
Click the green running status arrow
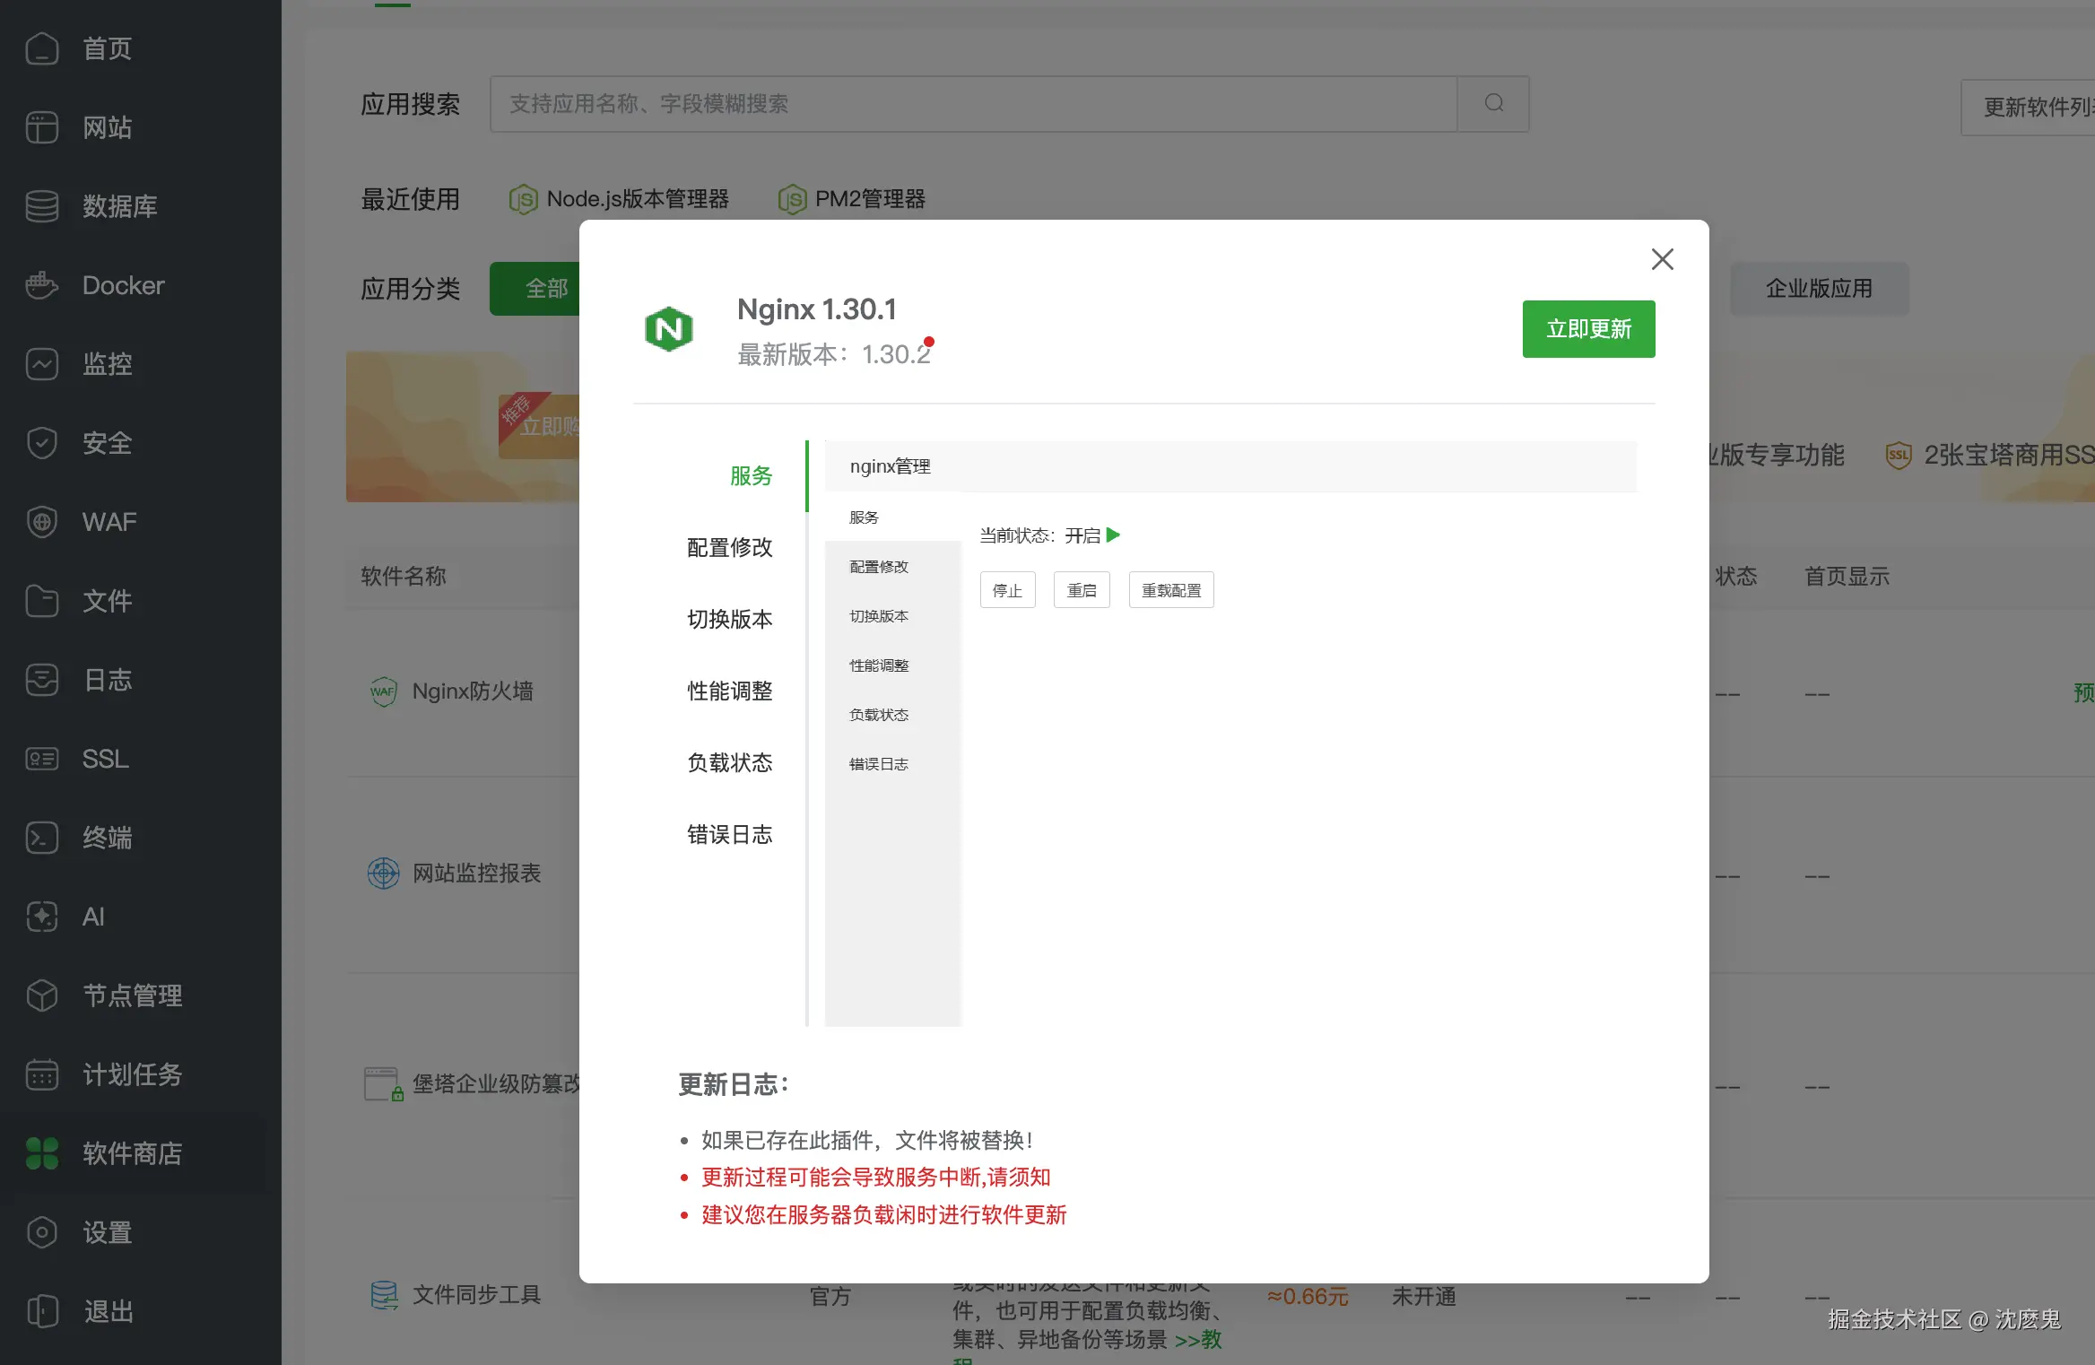(1113, 535)
